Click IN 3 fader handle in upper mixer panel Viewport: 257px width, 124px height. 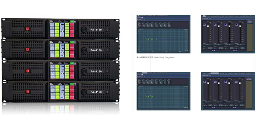pyautogui.click(x=229, y=26)
